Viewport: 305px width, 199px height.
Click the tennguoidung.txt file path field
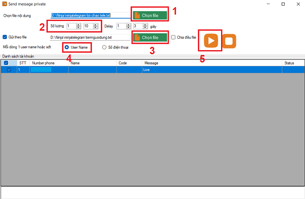coord(90,38)
